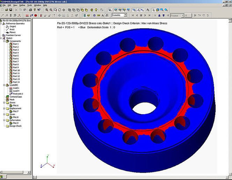Image resolution: width=232 pixels, height=180 pixels.
Task: Play the animation forward
Action: tap(145, 15)
